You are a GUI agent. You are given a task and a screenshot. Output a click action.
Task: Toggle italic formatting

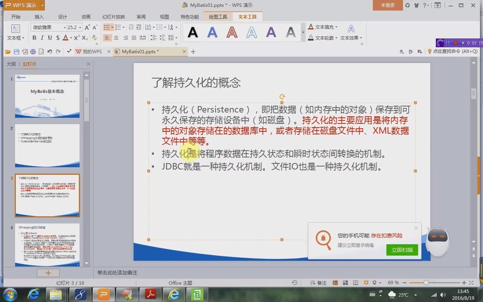tap(42, 38)
